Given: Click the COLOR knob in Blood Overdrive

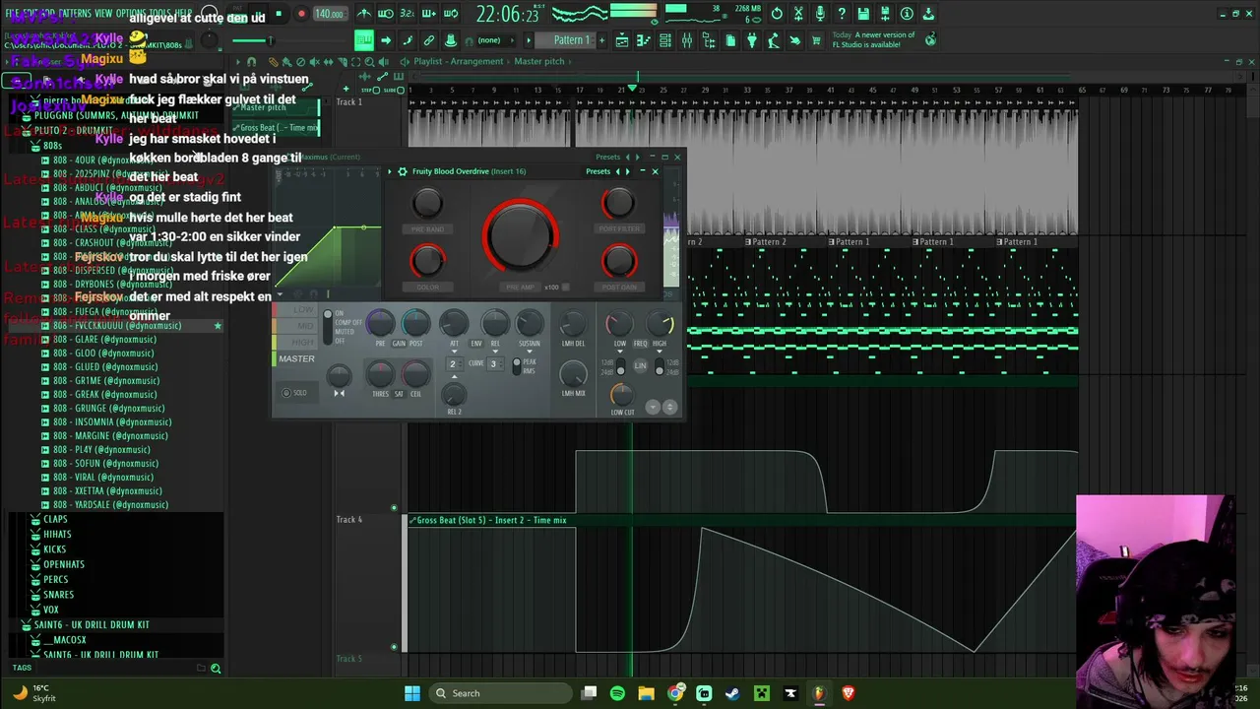Looking at the screenshot, I should (427, 262).
